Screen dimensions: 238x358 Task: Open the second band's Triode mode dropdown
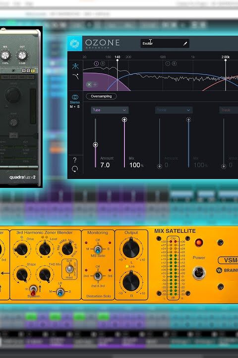tap(174, 110)
